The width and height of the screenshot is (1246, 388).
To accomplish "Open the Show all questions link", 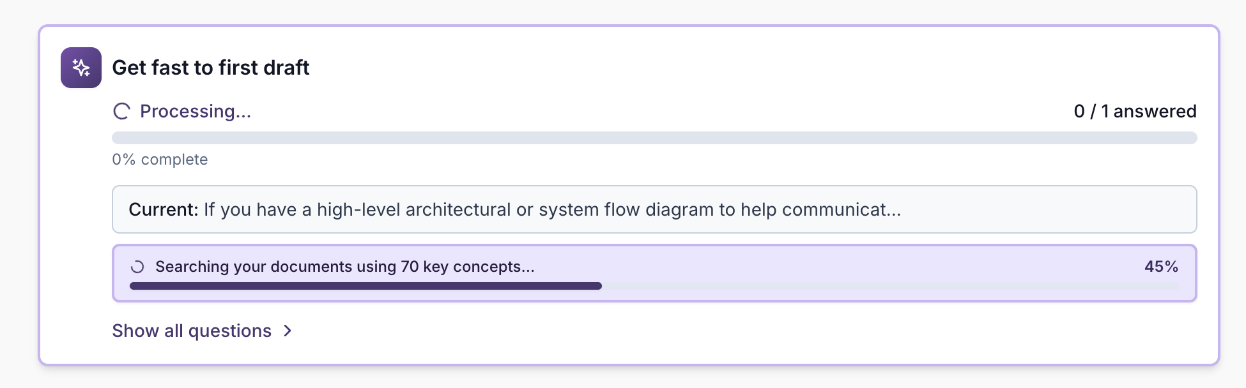I will (x=192, y=331).
